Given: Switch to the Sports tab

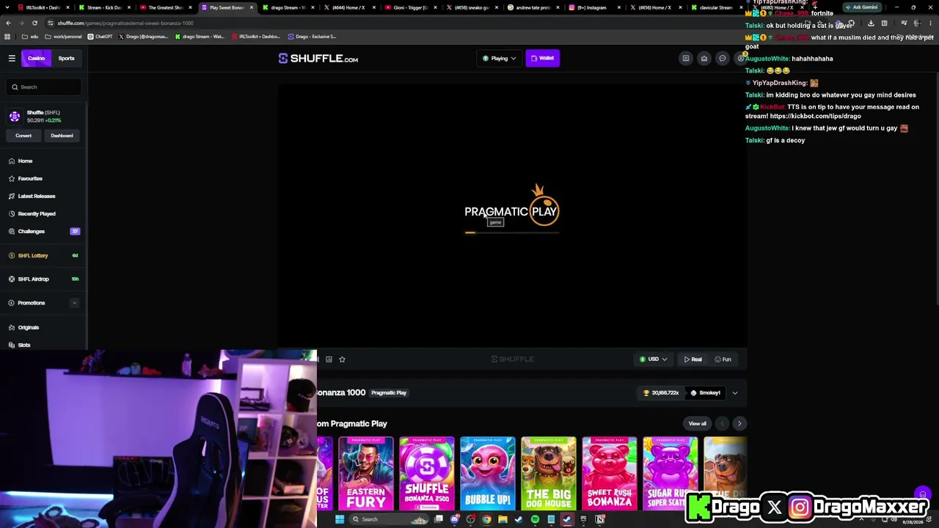Looking at the screenshot, I should [x=66, y=58].
